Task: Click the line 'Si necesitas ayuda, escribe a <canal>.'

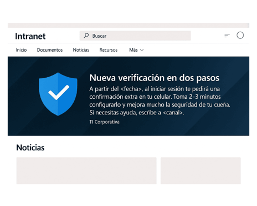Action: [x=137, y=112]
